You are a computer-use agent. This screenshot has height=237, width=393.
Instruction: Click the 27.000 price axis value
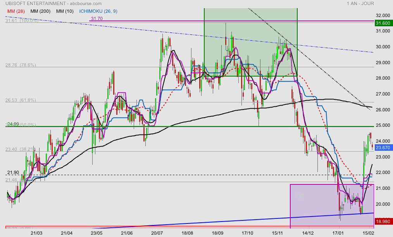tap(383, 94)
